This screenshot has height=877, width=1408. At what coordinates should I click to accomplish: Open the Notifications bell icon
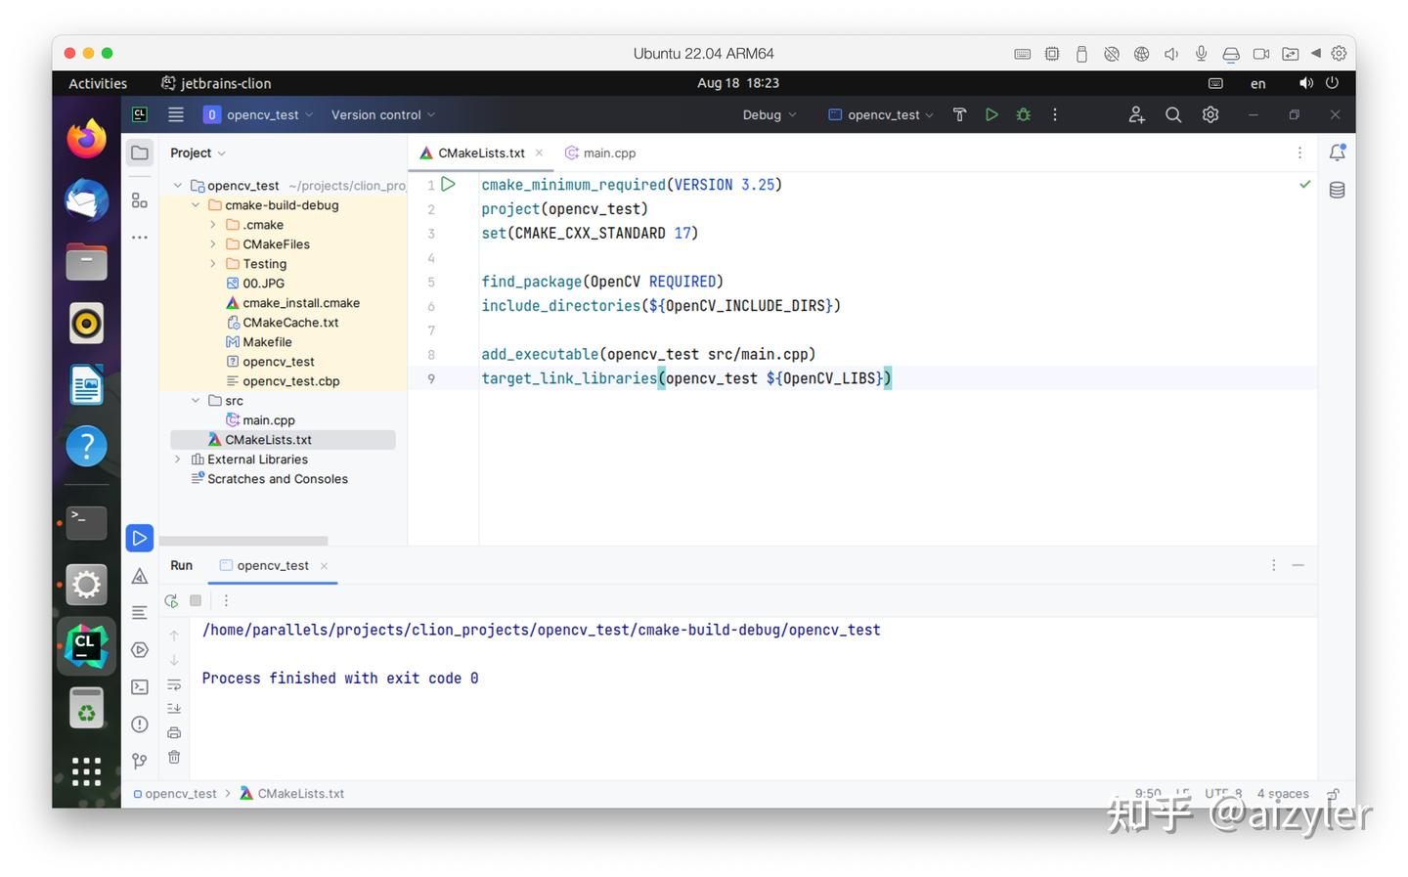pyautogui.click(x=1337, y=153)
